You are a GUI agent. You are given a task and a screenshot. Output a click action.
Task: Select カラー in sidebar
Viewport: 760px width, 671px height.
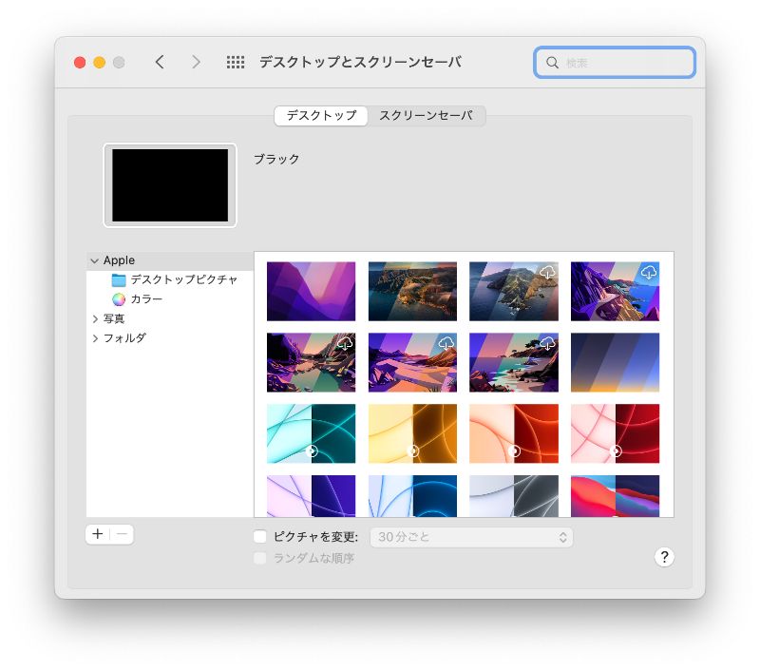(170, 299)
